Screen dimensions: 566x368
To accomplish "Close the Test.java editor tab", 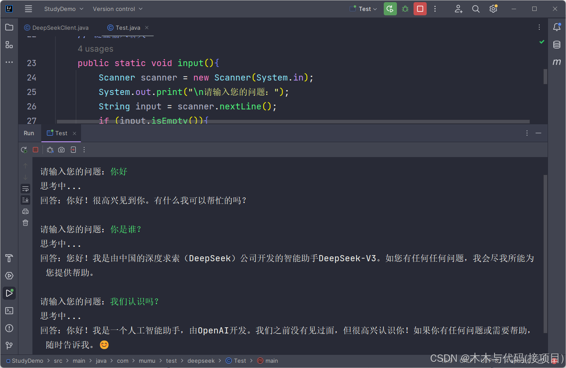I will pyautogui.click(x=147, y=28).
